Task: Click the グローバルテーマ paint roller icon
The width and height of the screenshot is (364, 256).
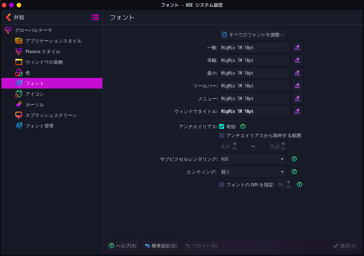Action: point(8,30)
